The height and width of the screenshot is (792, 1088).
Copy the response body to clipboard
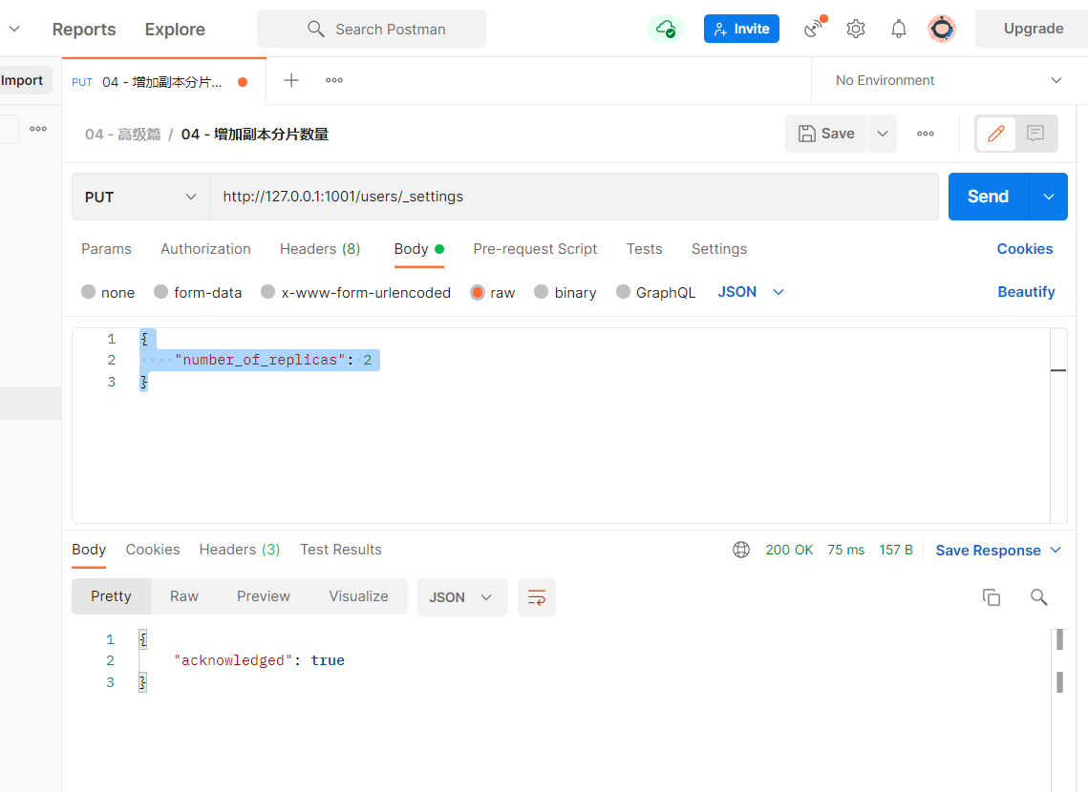pos(992,597)
